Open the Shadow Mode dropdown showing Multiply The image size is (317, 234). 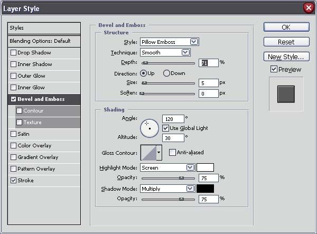pos(167,189)
